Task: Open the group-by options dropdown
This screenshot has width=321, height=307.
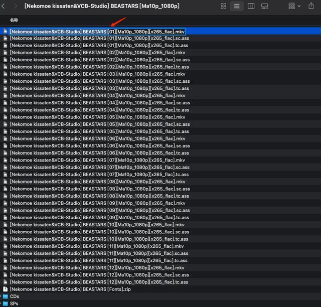Action: coord(294,6)
